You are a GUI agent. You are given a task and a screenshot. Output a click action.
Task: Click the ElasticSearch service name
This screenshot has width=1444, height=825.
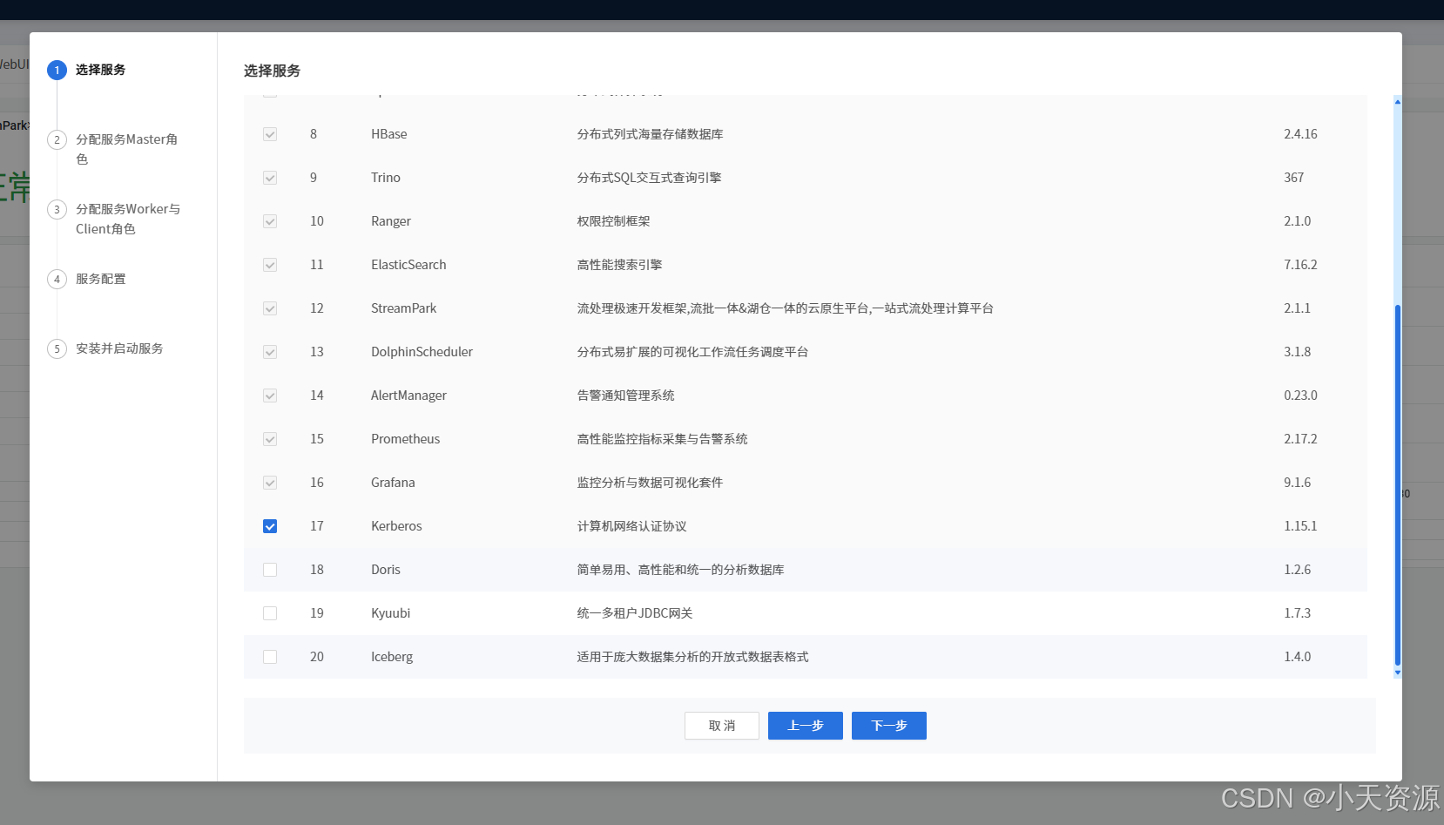[408, 265]
